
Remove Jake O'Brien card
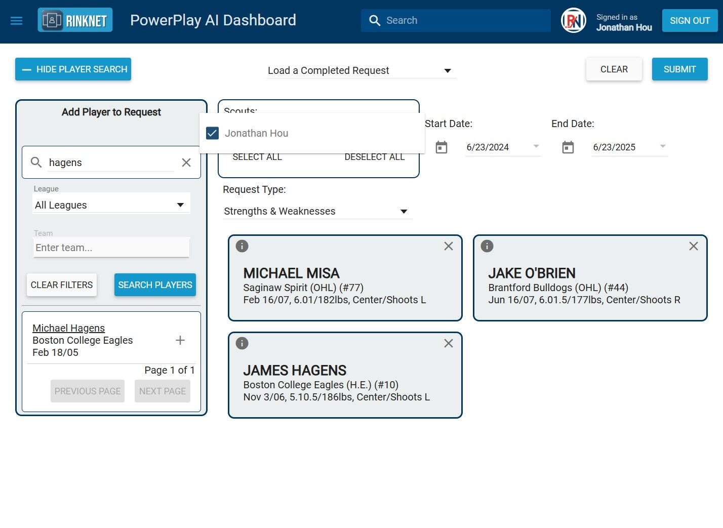point(694,246)
